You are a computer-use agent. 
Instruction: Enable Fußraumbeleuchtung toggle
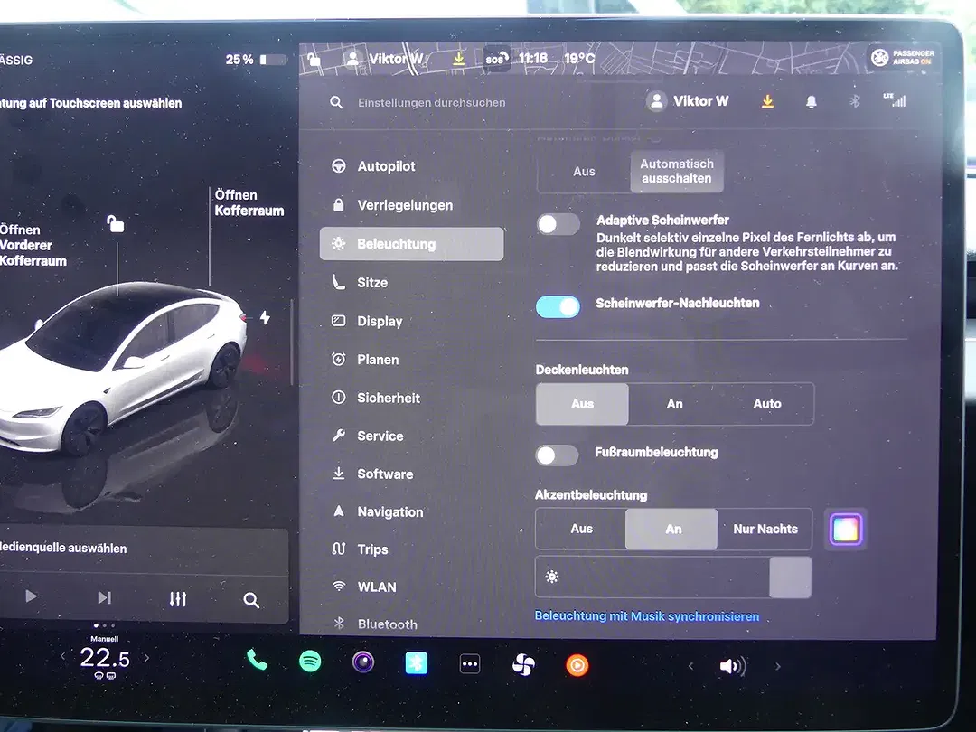tap(557, 455)
